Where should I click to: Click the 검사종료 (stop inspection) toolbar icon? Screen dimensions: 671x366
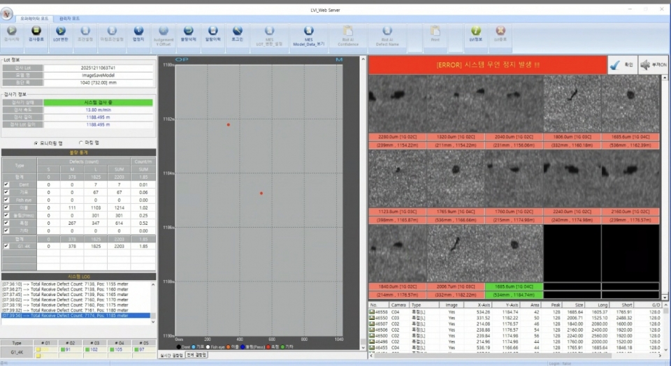pyautogui.click(x=36, y=34)
